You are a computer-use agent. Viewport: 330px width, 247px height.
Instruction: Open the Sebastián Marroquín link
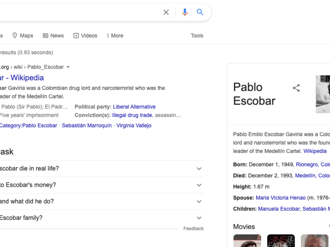click(86, 126)
